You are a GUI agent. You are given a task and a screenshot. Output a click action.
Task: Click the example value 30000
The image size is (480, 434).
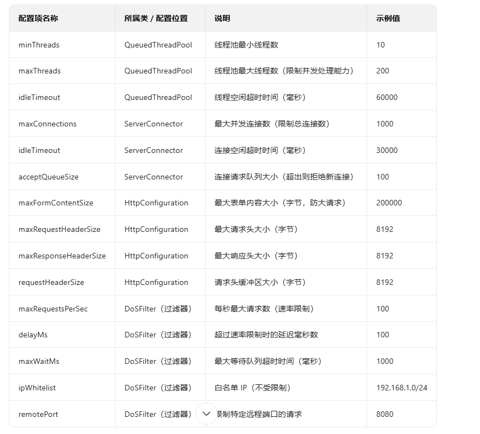pos(387,150)
